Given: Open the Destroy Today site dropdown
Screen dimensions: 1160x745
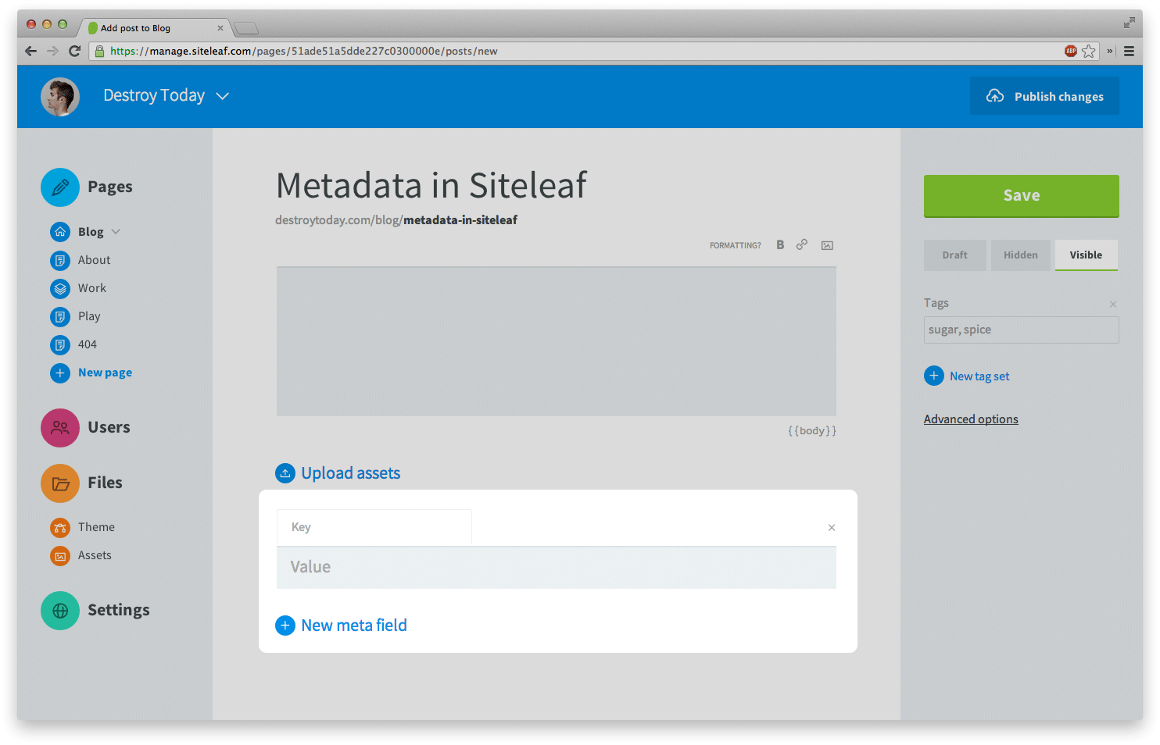Looking at the screenshot, I should tap(223, 96).
